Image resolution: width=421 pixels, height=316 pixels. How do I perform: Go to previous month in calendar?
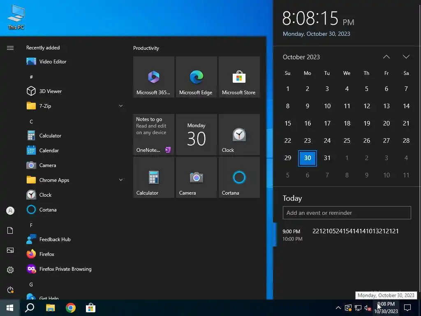coord(386,57)
